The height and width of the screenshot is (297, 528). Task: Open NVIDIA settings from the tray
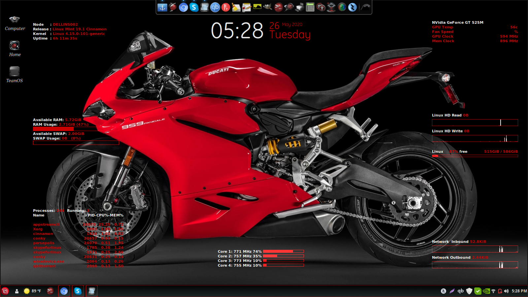486,291
